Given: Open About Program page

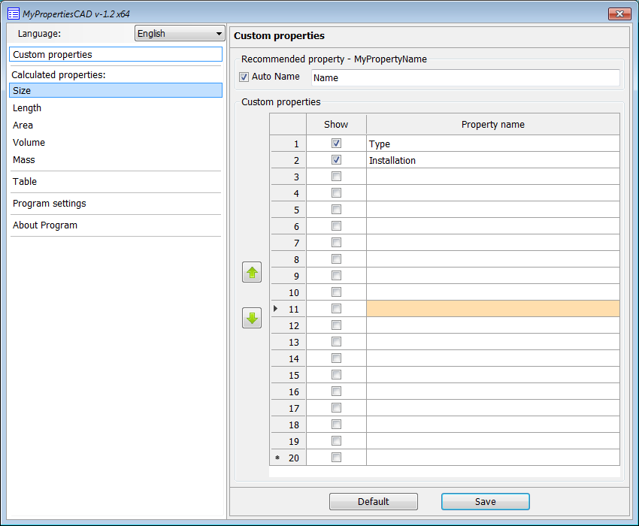Looking at the screenshot, I should pyautogui.click(x=116, y=225).
